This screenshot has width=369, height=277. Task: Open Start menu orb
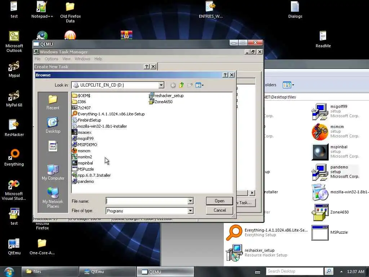[9, 272]
